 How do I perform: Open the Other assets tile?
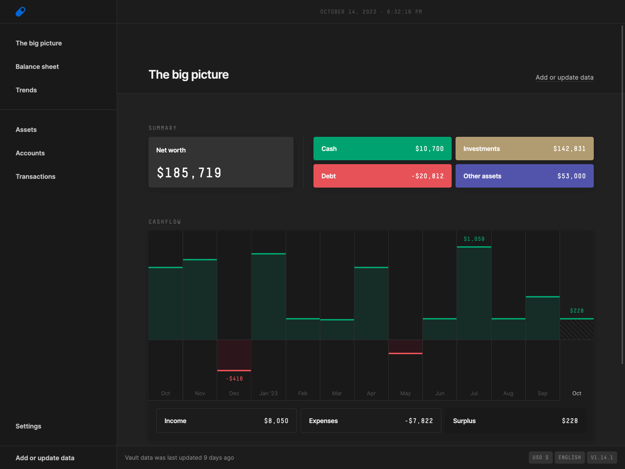pos(524,176)
